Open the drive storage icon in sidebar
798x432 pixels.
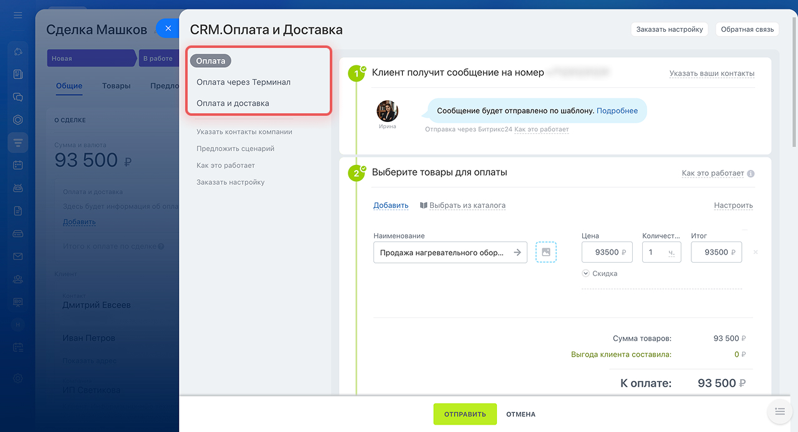(x=17, y=233)
